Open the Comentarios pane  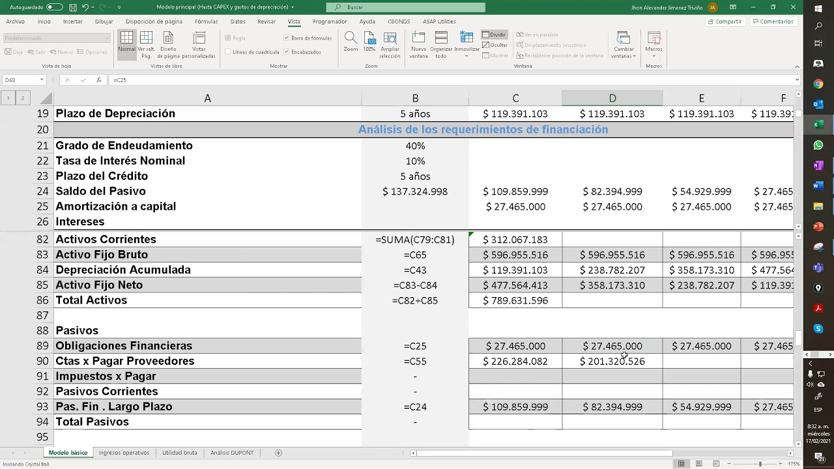773,21
